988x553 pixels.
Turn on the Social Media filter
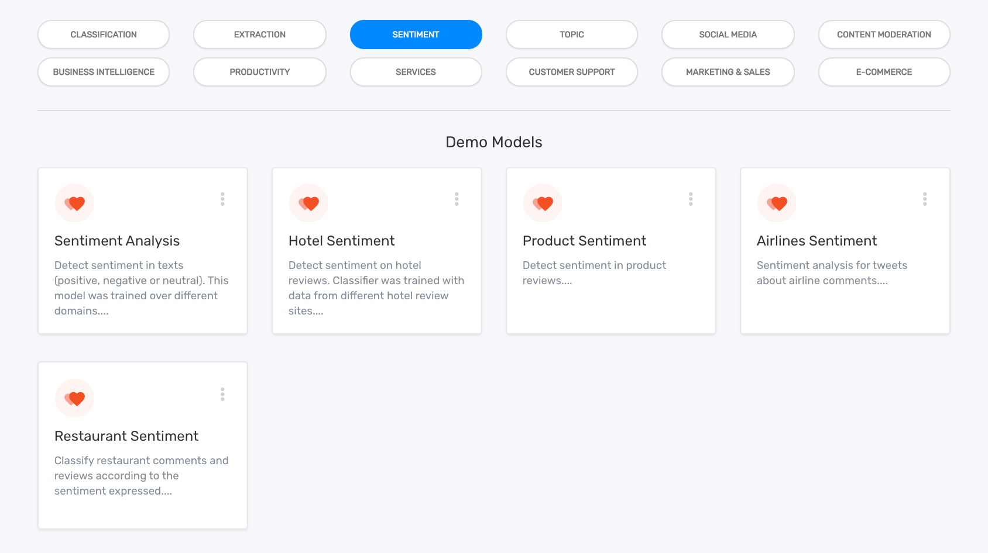728,34
